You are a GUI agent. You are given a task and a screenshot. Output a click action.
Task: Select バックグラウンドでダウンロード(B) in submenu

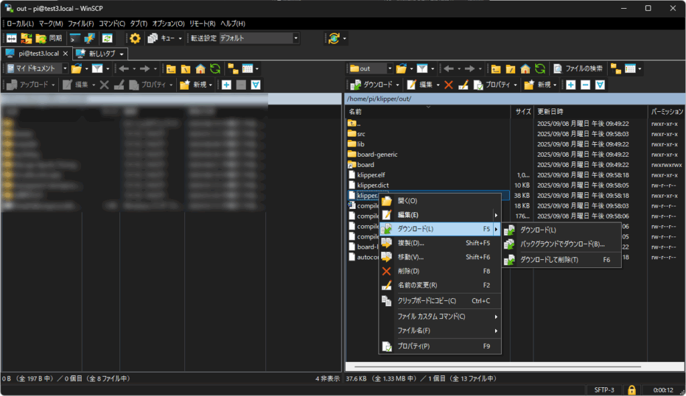point(562,245)
